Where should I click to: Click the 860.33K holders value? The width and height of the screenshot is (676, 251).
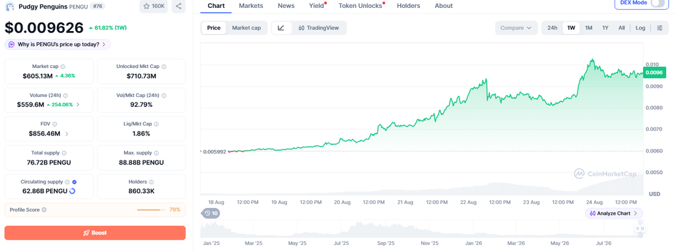click(x=141, y=191)
